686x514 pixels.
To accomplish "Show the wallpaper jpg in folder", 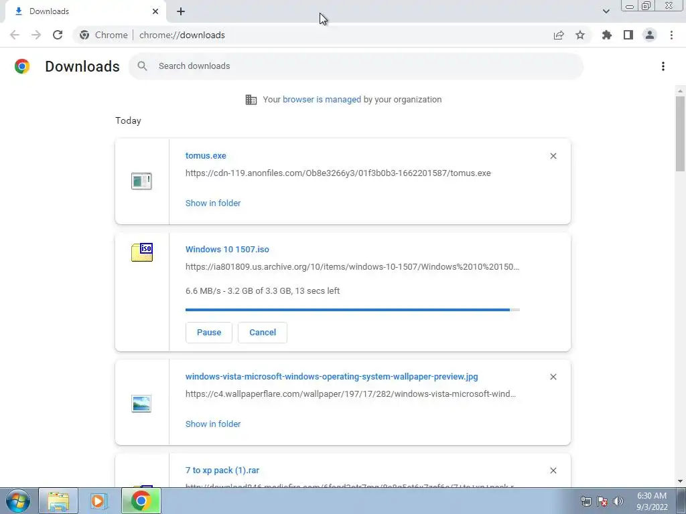I will point(213,424).
